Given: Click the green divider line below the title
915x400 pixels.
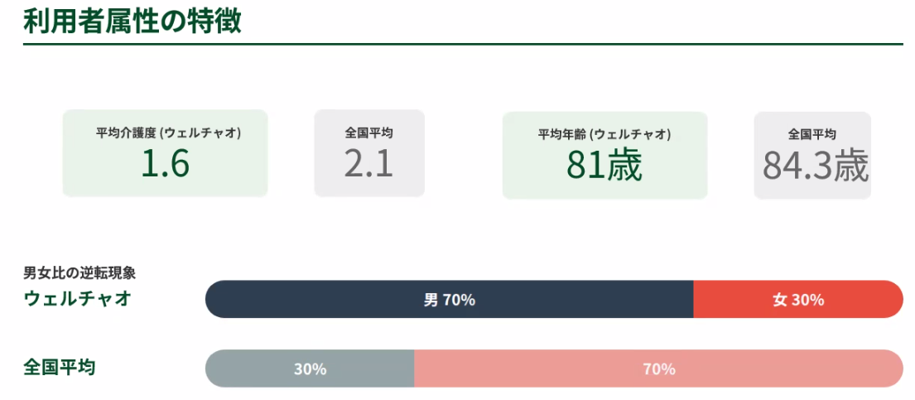Looking at the screenshot, I should [x=462, y=44].
